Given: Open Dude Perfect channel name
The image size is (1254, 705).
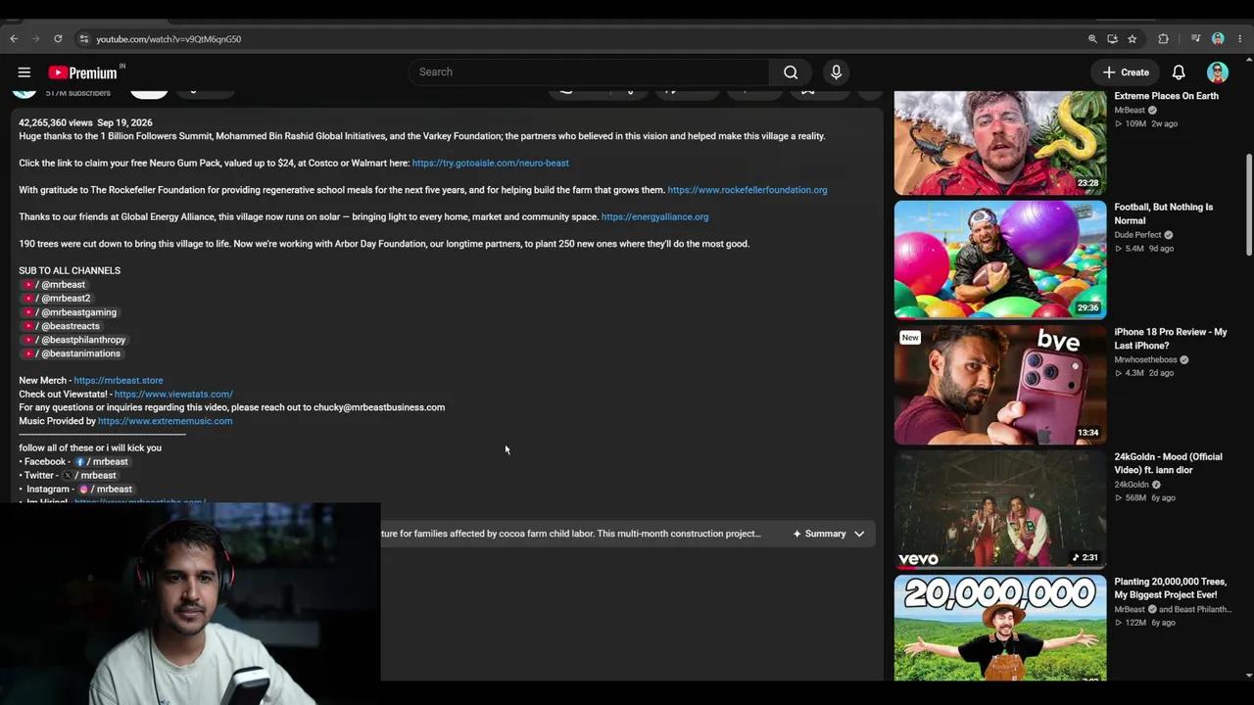Looking at the screenshot, I should pos(1137,235).
